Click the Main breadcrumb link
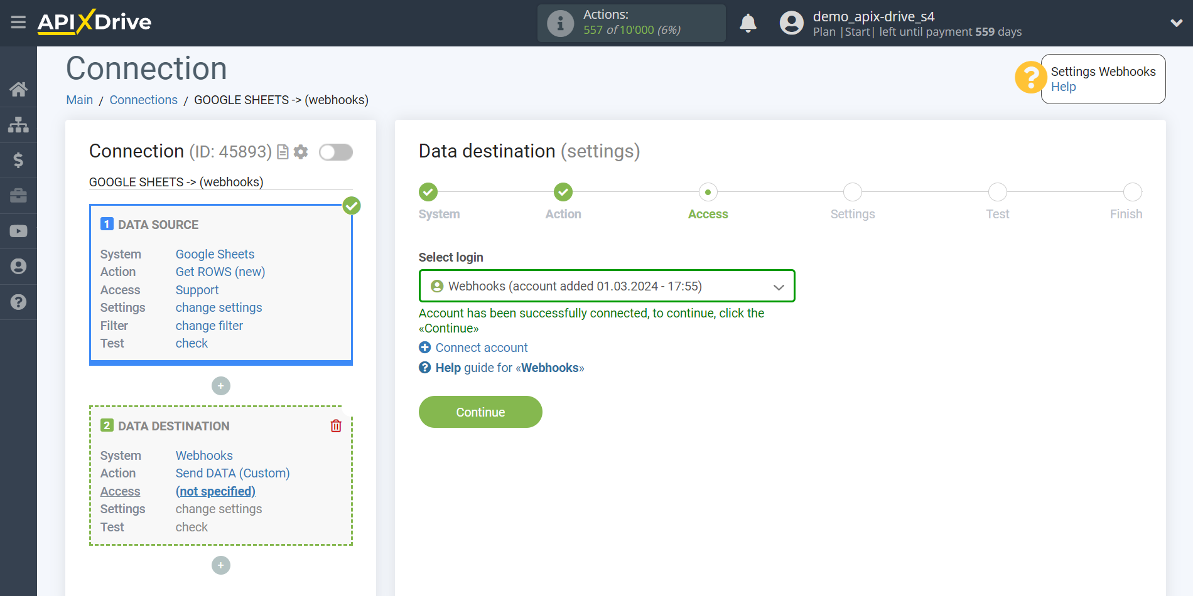This screenshot has height=596, width=1193. pos(79,100)
